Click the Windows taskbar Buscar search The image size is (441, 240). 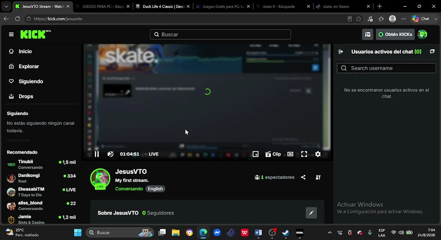[x=120, y=232]
